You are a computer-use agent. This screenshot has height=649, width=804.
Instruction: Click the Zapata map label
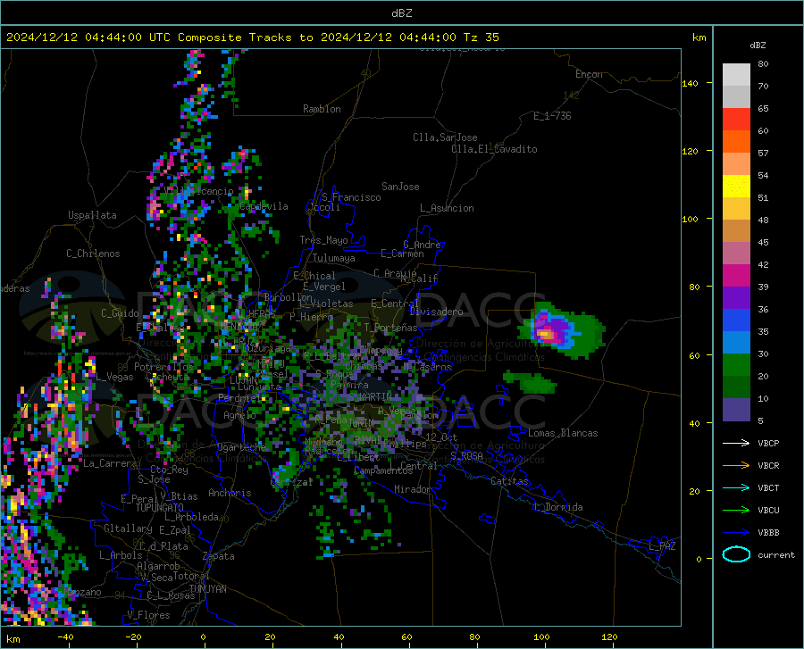point(219,556)
